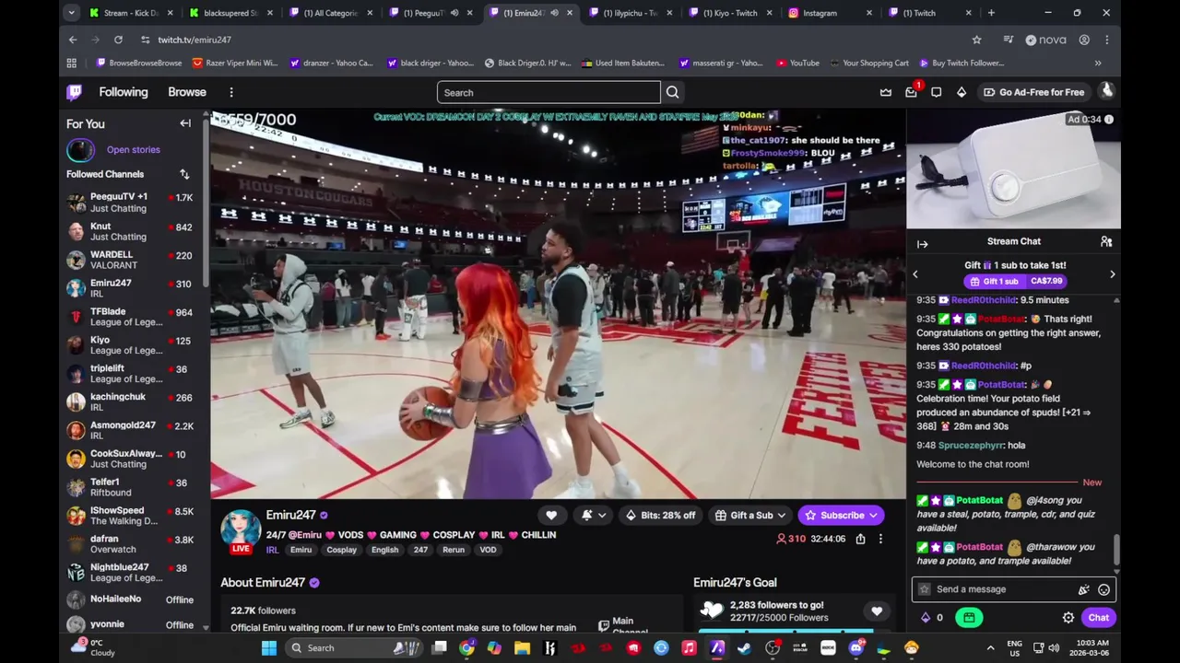Open chat community users icon
The width and height of the screenshot is (1180, 663).
(x=1106, y=241)
